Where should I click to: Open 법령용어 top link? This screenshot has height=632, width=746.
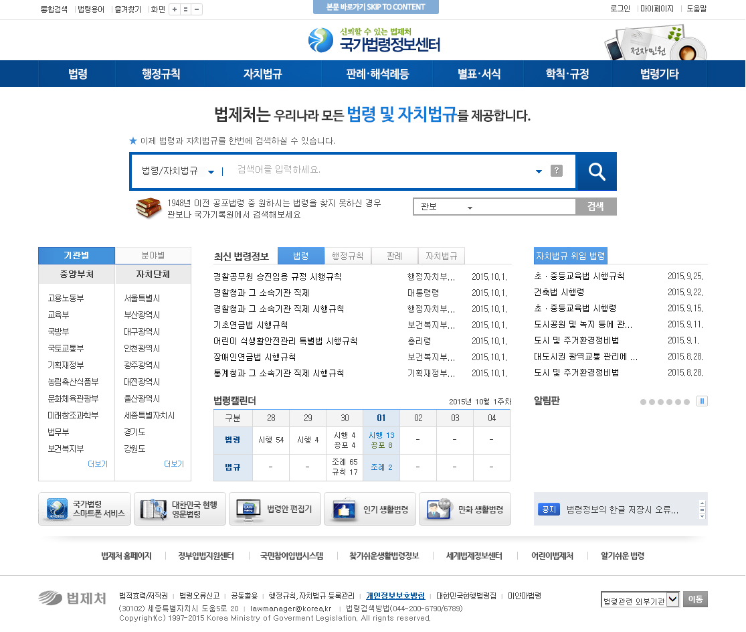91,9
